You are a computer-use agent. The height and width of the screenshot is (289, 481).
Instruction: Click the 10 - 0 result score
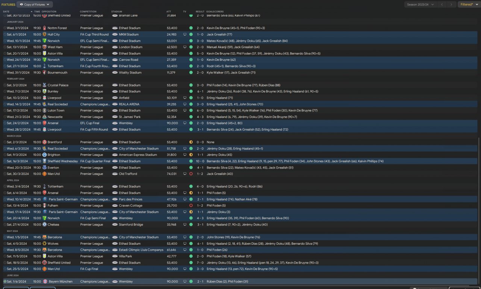tap(200, 161)
